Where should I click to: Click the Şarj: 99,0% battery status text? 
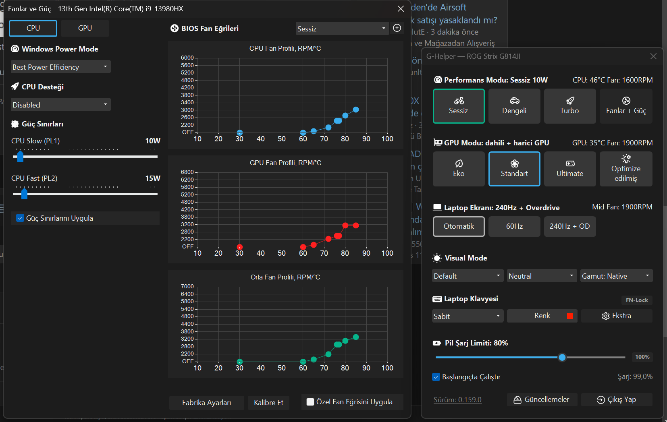coord(635,376)
